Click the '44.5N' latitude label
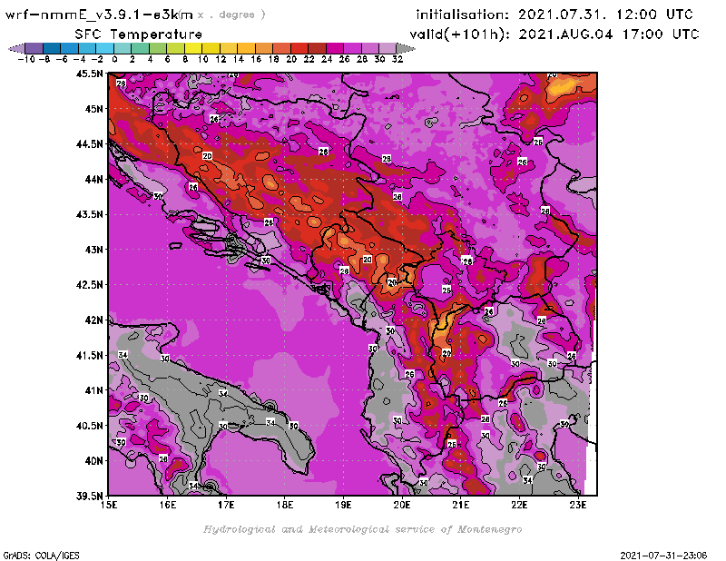 [89, 144]
